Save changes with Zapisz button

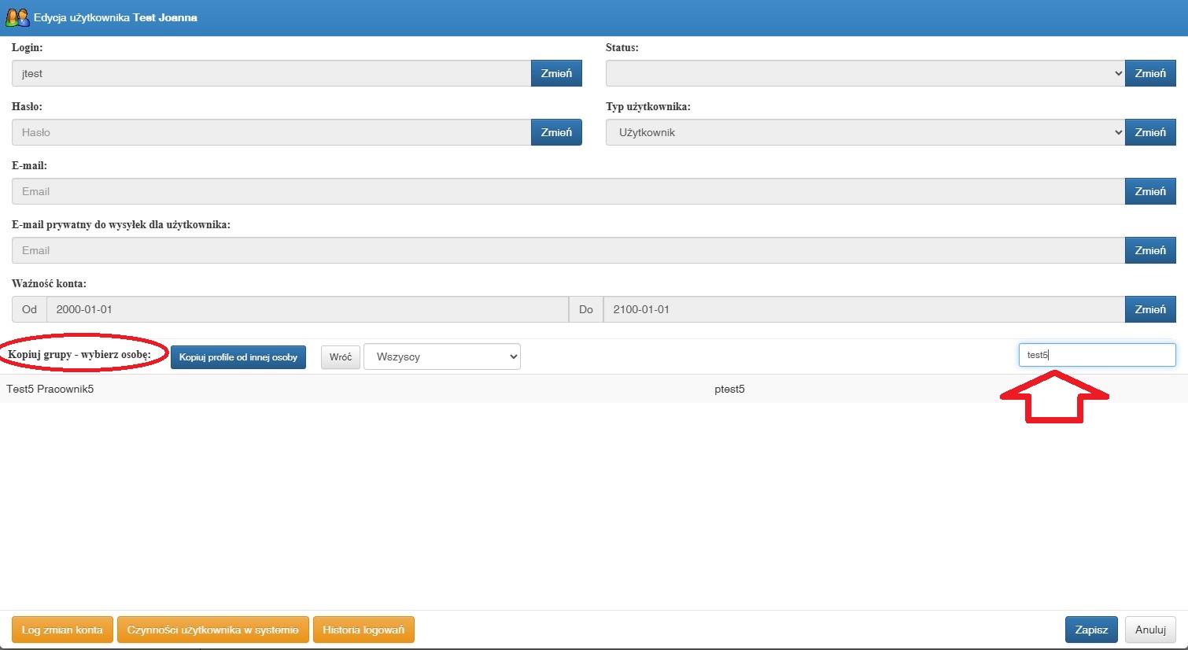[x=1091, y=630]
